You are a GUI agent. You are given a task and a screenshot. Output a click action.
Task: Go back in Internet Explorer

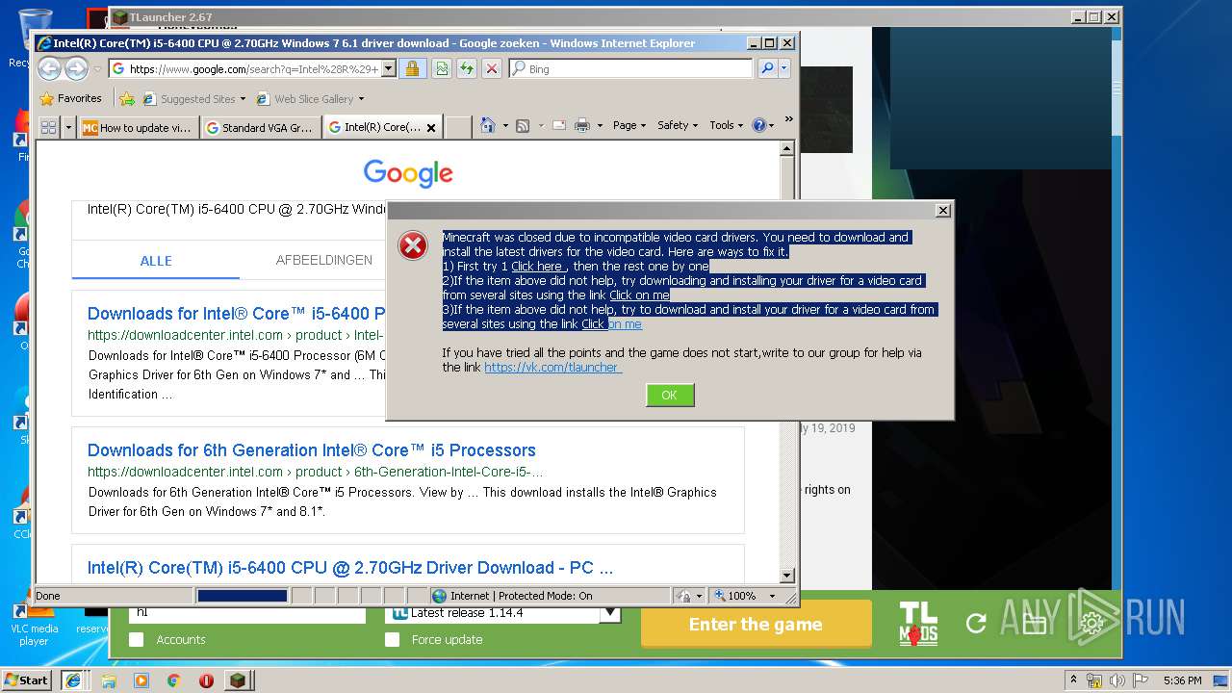tap(49, 68)
